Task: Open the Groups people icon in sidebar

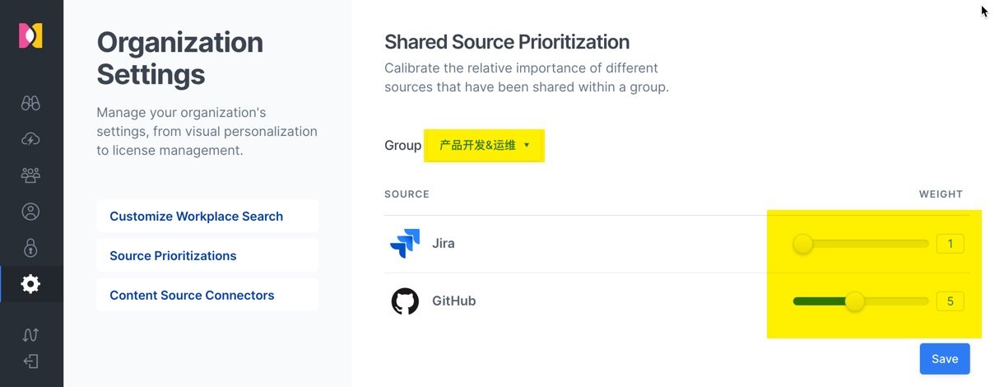Action: [x=30, y=175]
